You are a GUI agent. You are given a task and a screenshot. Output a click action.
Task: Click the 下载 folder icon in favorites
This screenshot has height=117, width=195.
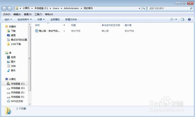pos(8,31)
